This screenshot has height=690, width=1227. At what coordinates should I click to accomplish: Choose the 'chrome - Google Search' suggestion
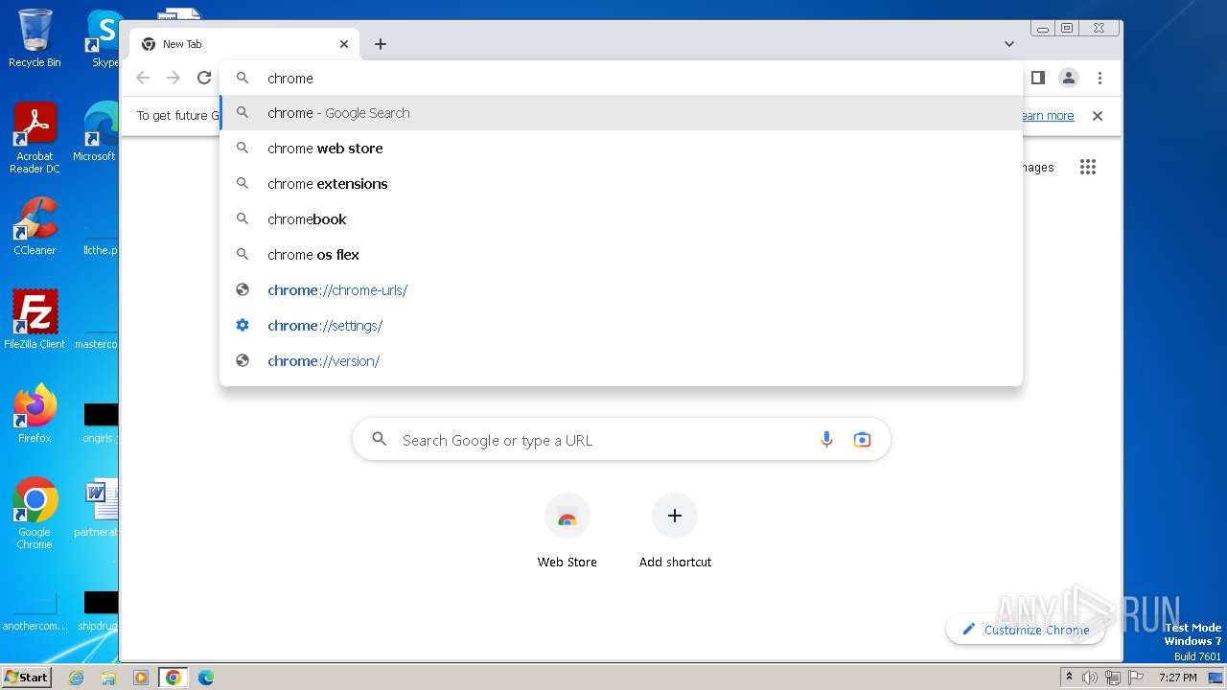[x=621, y=113]
